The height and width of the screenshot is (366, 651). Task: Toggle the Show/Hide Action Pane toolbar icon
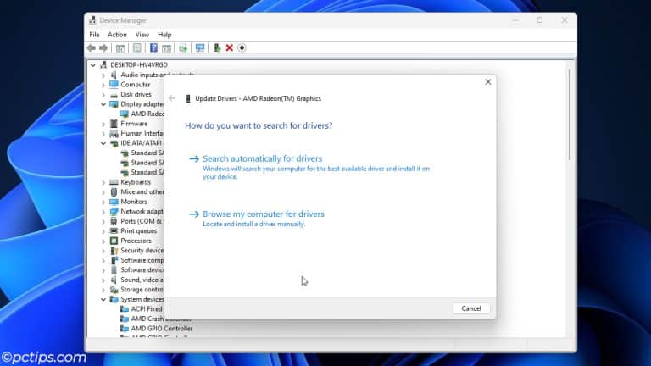pyautogui.click(x=166, y=48)
